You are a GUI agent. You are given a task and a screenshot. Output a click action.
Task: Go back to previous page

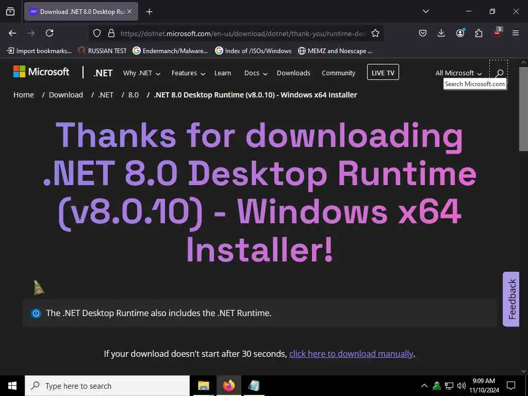12,33
